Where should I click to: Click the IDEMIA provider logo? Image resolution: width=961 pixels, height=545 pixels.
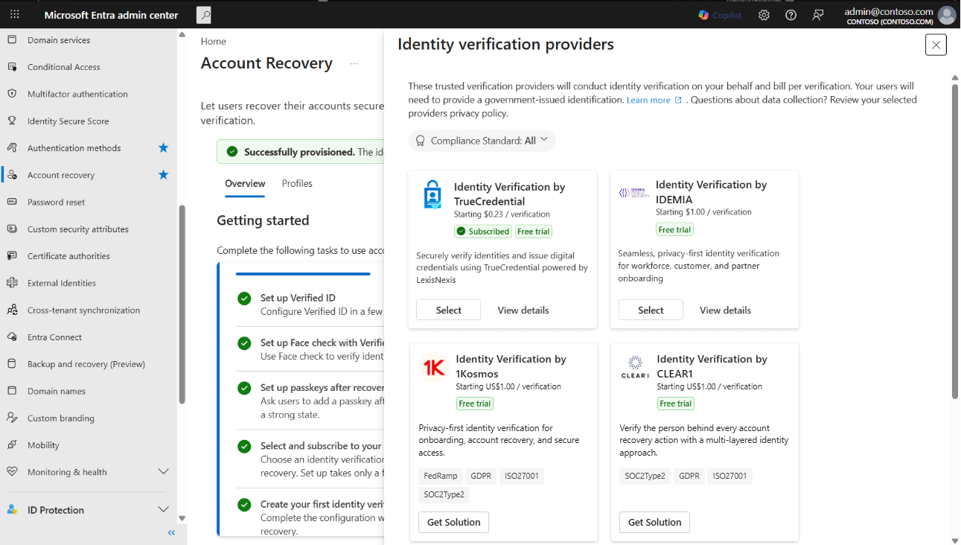pos(634,194)
